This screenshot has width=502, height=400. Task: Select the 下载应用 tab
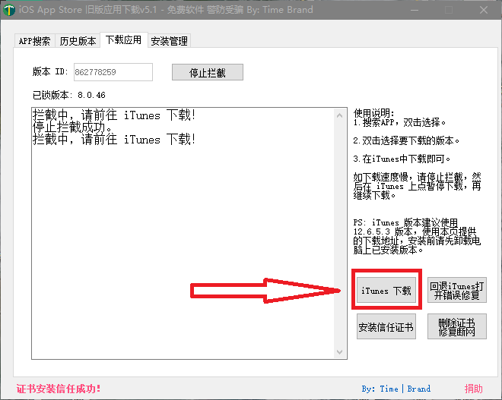(x=123, y=39)
